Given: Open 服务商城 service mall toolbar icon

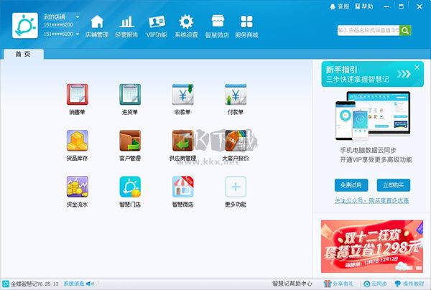Looking at the screenshot, I should click(246, 27).
